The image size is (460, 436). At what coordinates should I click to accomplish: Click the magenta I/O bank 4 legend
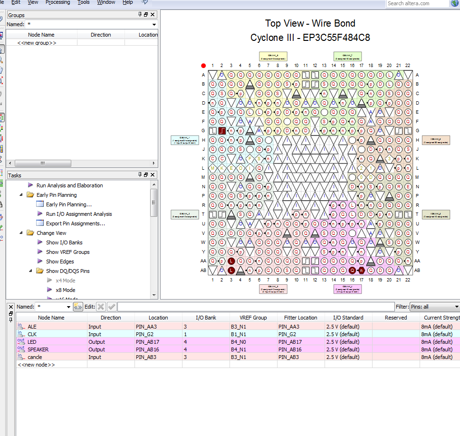(348, 289)
